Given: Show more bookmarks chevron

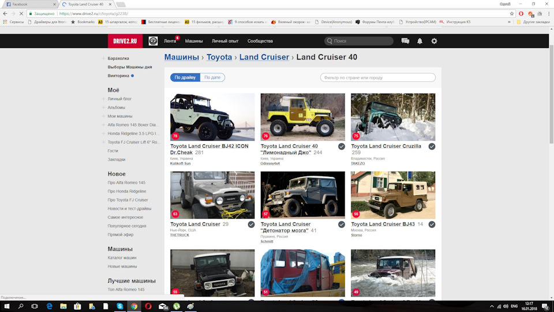Looking at the screenshot, I should point(509,22).
